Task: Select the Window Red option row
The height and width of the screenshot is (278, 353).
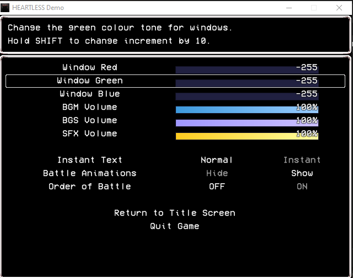Action: (175, 67)
